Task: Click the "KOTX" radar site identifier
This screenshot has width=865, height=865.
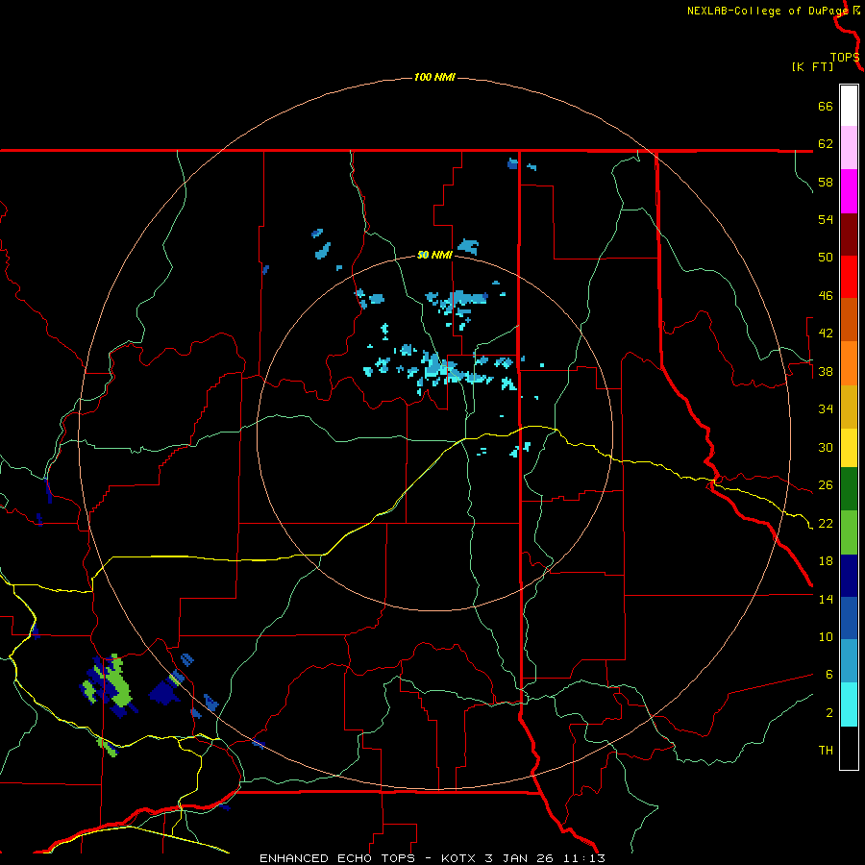Action: point(459,858)
